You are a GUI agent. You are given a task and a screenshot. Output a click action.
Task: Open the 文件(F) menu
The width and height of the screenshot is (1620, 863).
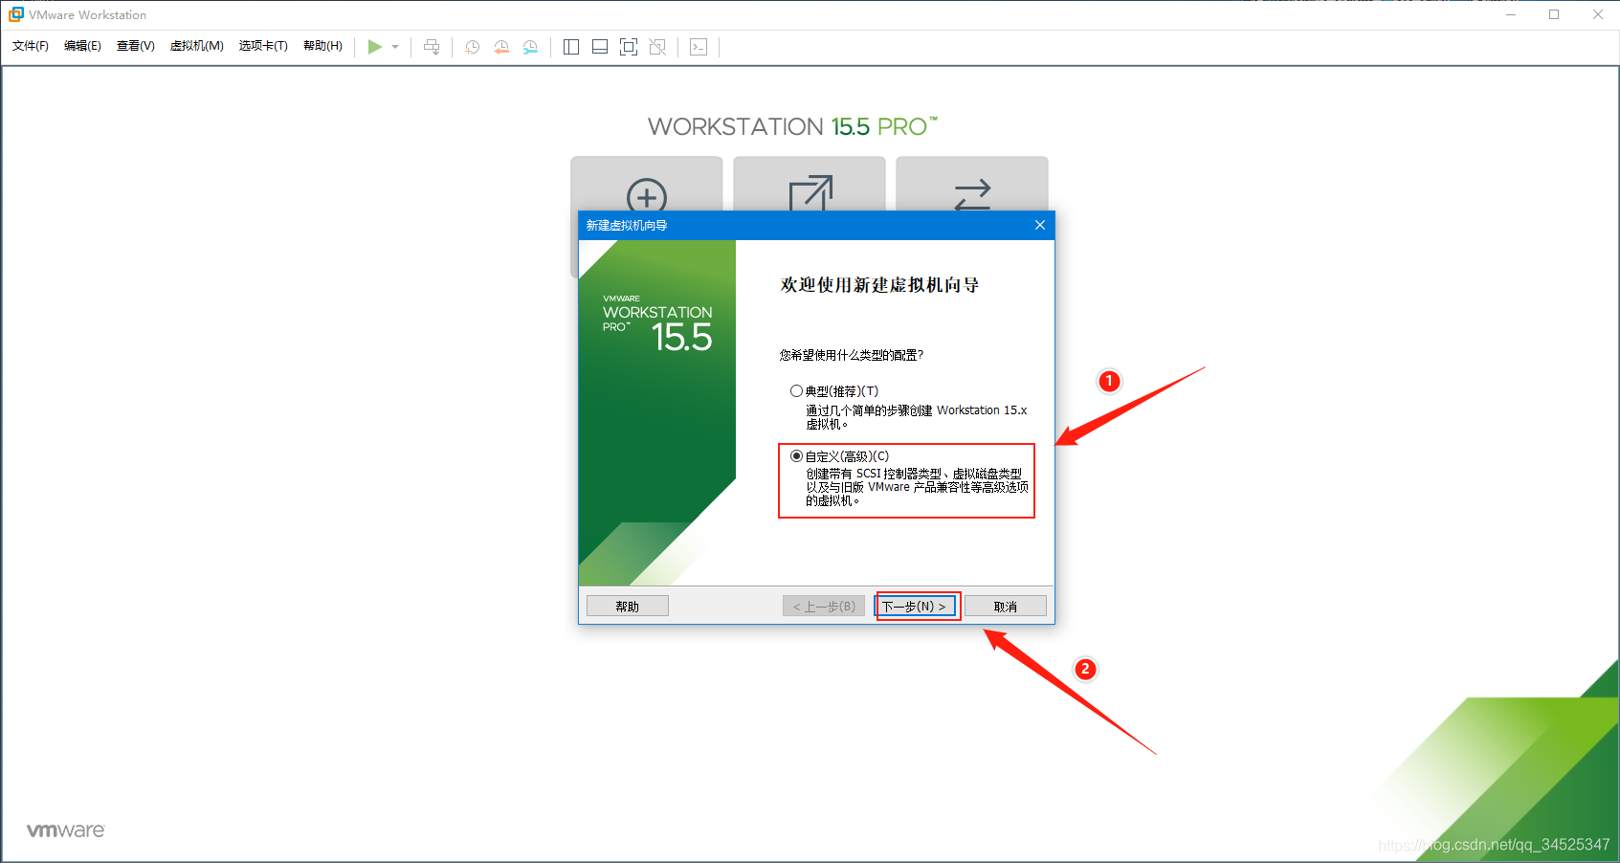point(31,46)
